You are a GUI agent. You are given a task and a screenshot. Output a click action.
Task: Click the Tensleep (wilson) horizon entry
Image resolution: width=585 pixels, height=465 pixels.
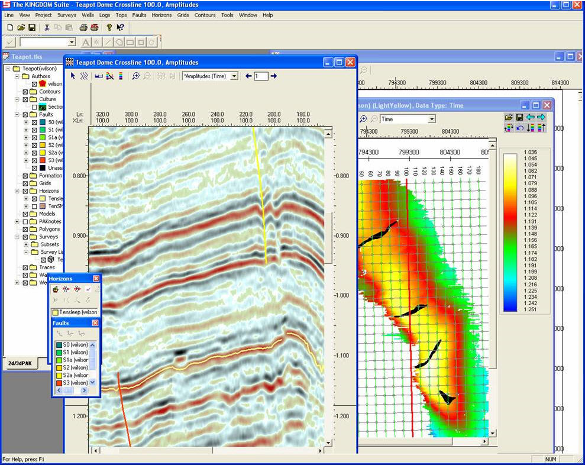(78, 312)
